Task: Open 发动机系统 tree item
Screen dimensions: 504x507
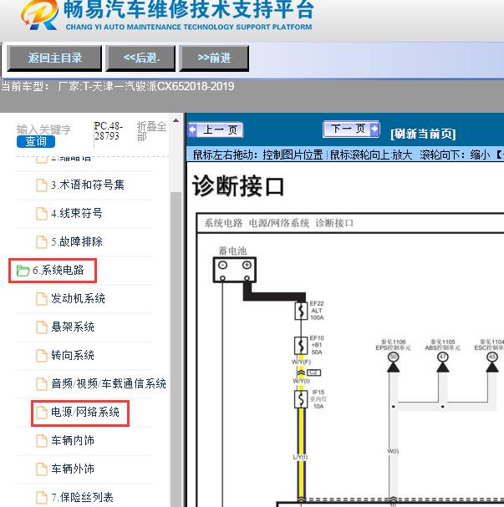Action: 78,298
